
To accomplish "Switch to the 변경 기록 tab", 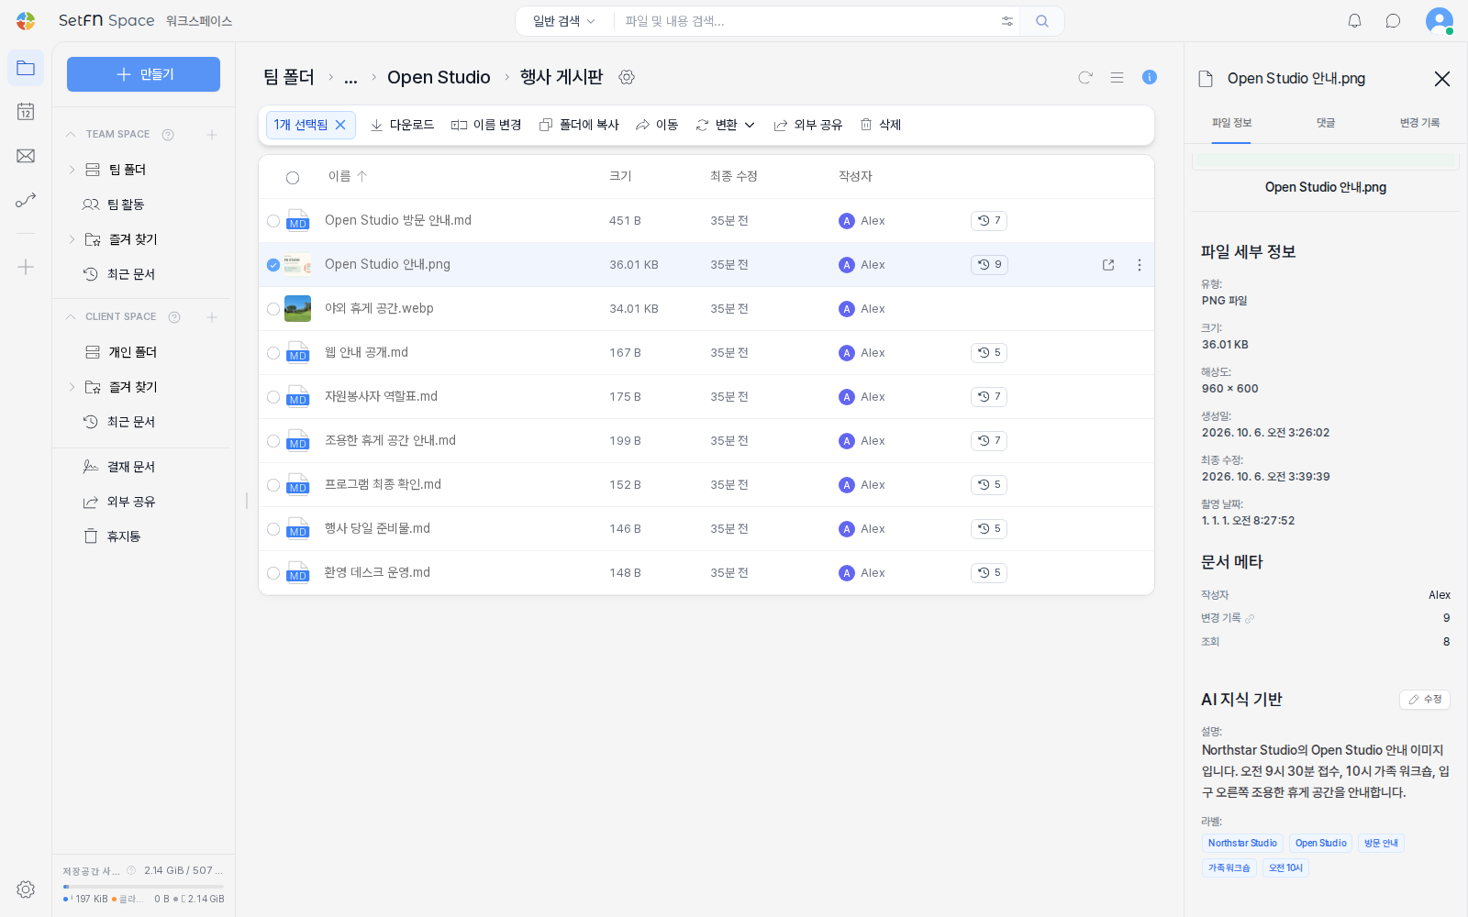I will 1419,123.
